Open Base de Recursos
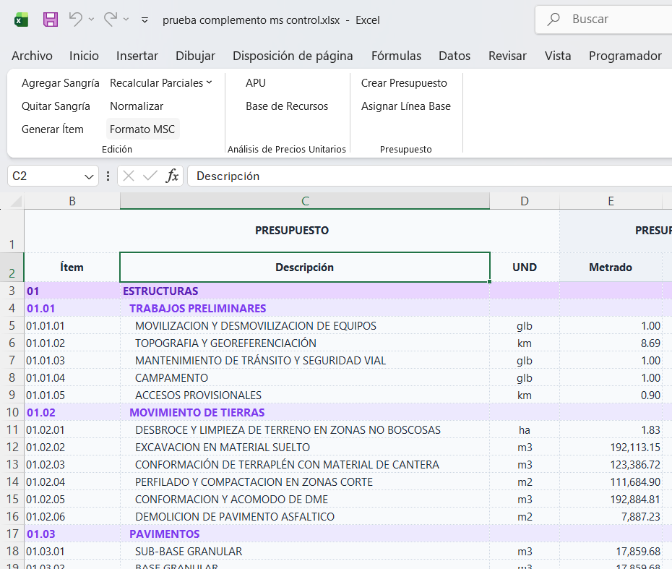The image size is (672, 569). coord(287,106)
